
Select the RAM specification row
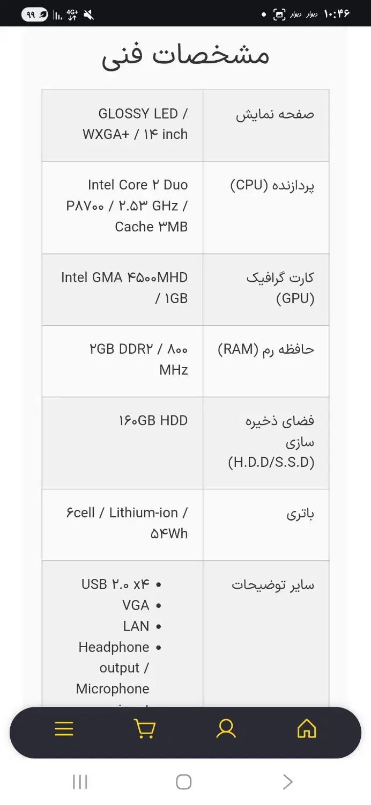coord(185,360)
